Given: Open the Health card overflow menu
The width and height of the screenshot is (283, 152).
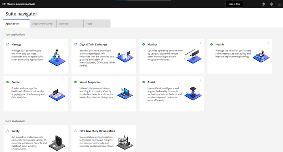Looking at the screenshot, I should [x=268, y=43].
